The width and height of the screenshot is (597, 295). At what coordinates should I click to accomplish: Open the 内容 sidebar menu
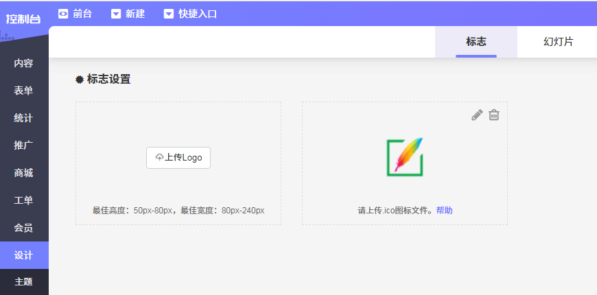tap(24, 63)
